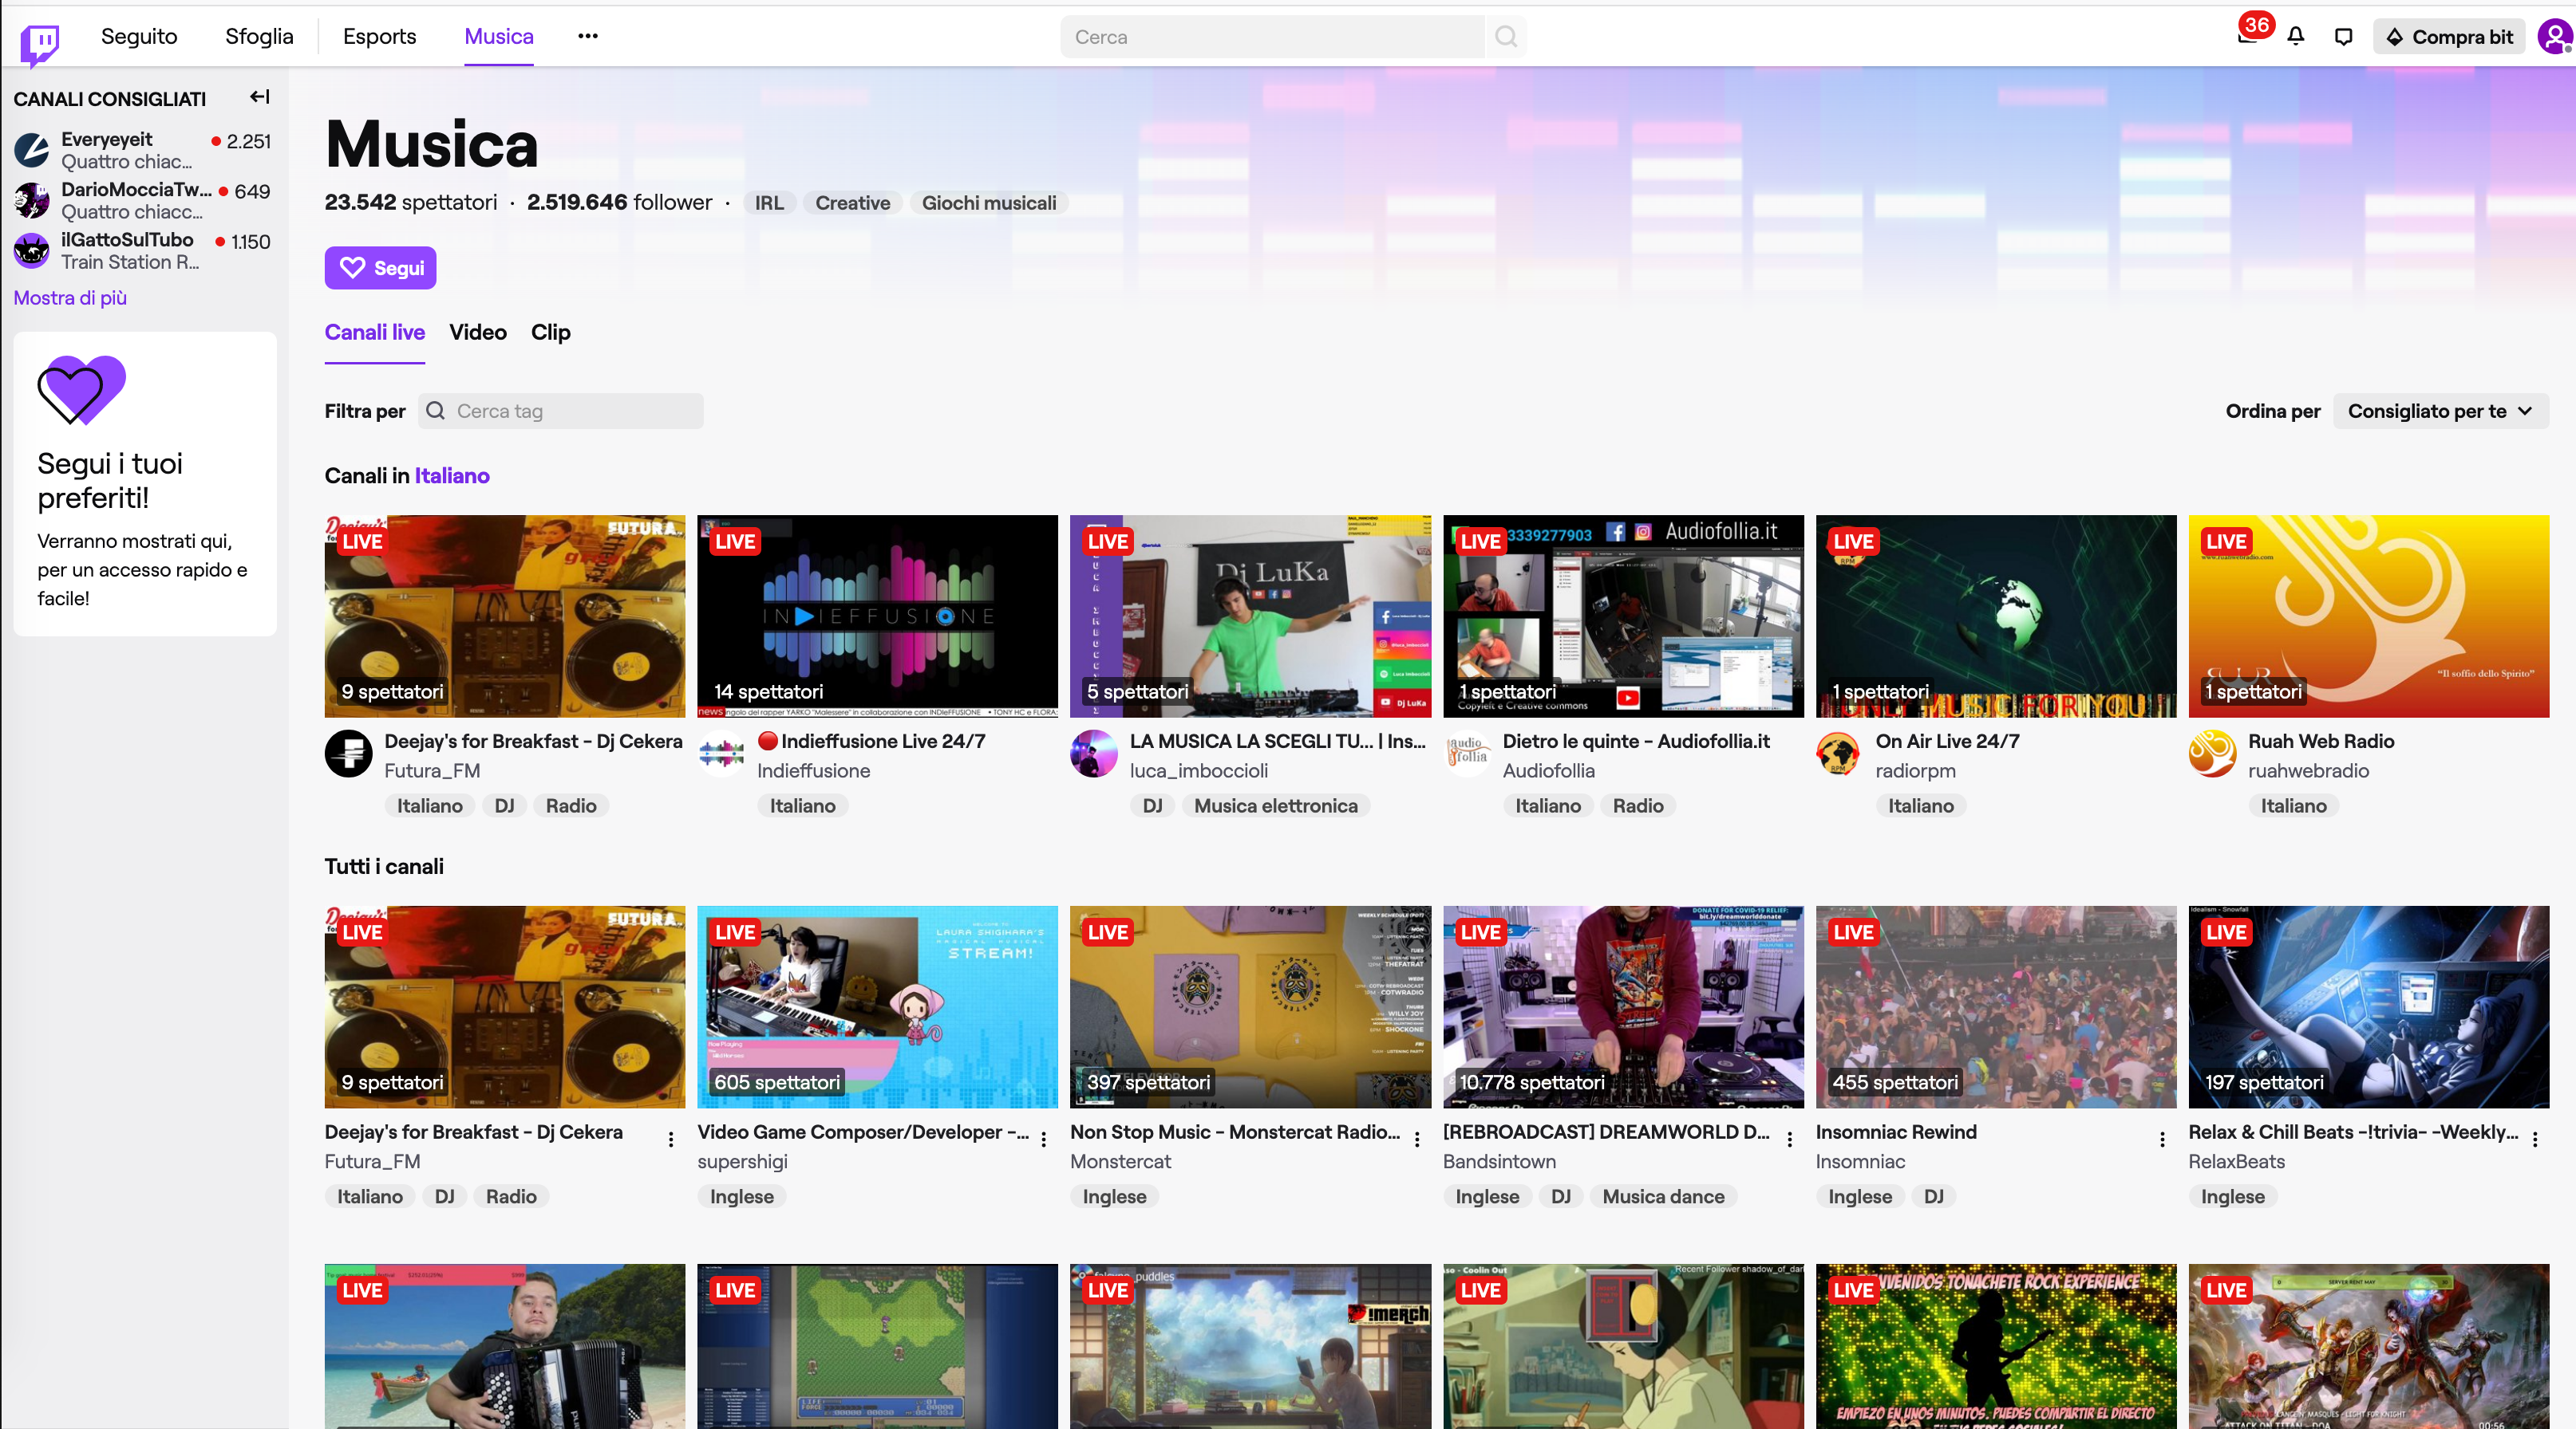Open Indieffusione channel avatar

coord(722,754)
